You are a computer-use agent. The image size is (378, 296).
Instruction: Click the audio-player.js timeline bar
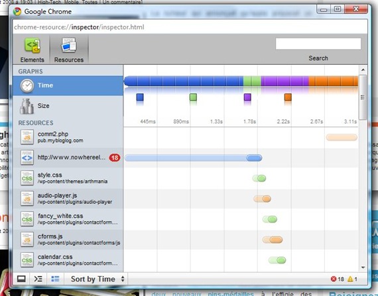(263, 199)
